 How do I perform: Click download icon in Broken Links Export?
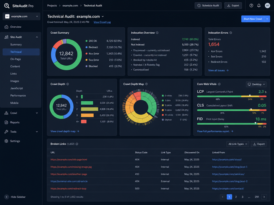tap(254, 144)
